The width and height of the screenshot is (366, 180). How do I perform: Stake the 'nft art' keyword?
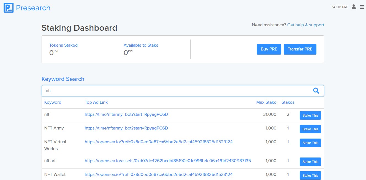click(x=310, y=162)
